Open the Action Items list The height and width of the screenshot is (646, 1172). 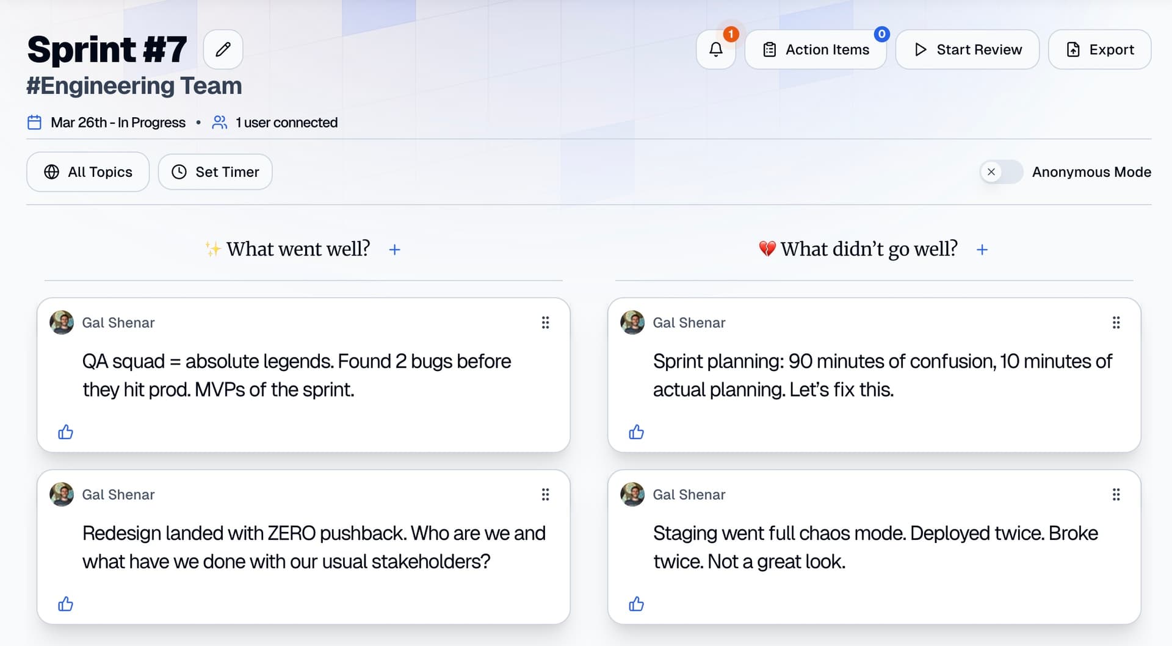816,49
